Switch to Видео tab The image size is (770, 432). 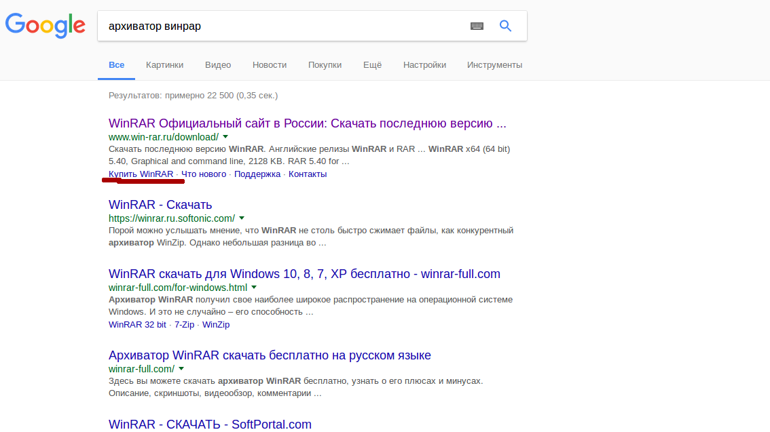(218, 64)
